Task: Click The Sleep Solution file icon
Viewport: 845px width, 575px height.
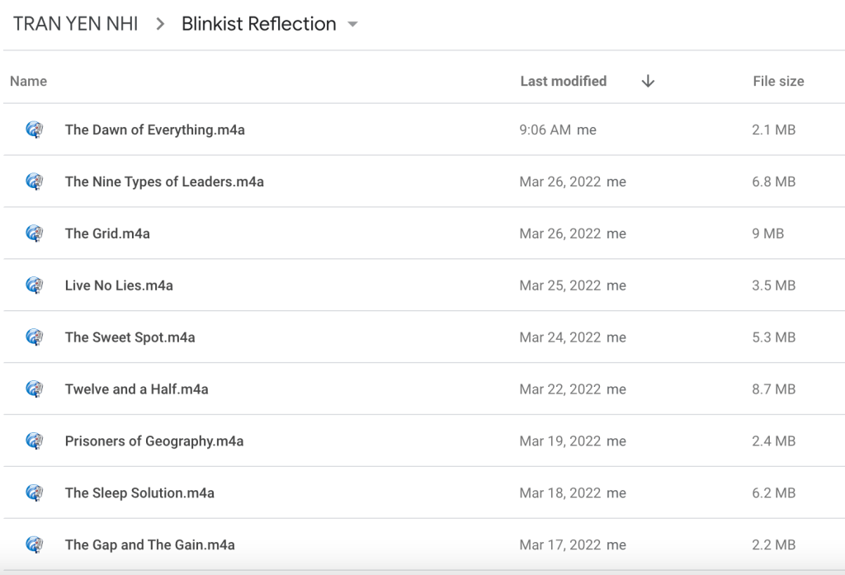Action: [34, 493]
